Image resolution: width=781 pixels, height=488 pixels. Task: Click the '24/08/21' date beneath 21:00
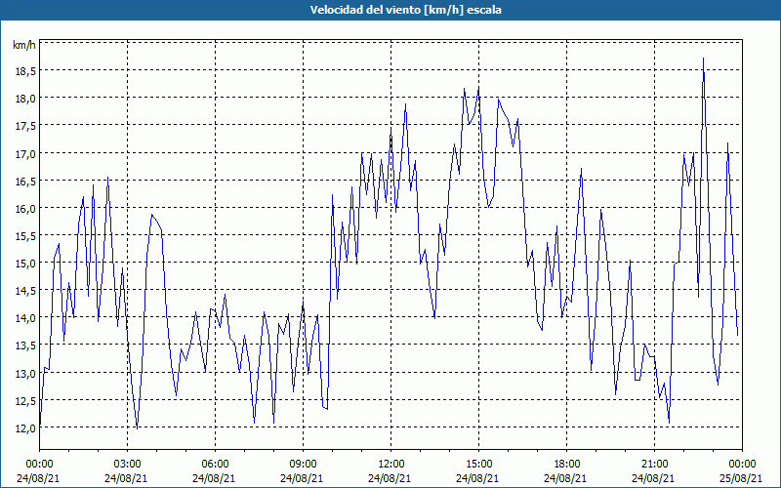coord(653,478)
